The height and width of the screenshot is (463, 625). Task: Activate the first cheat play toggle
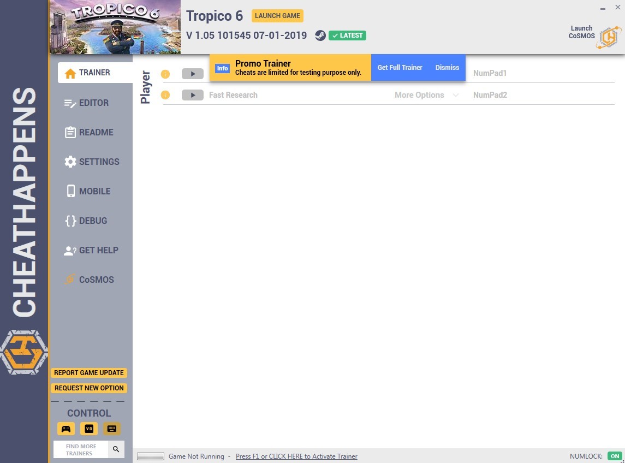[193, 74]
